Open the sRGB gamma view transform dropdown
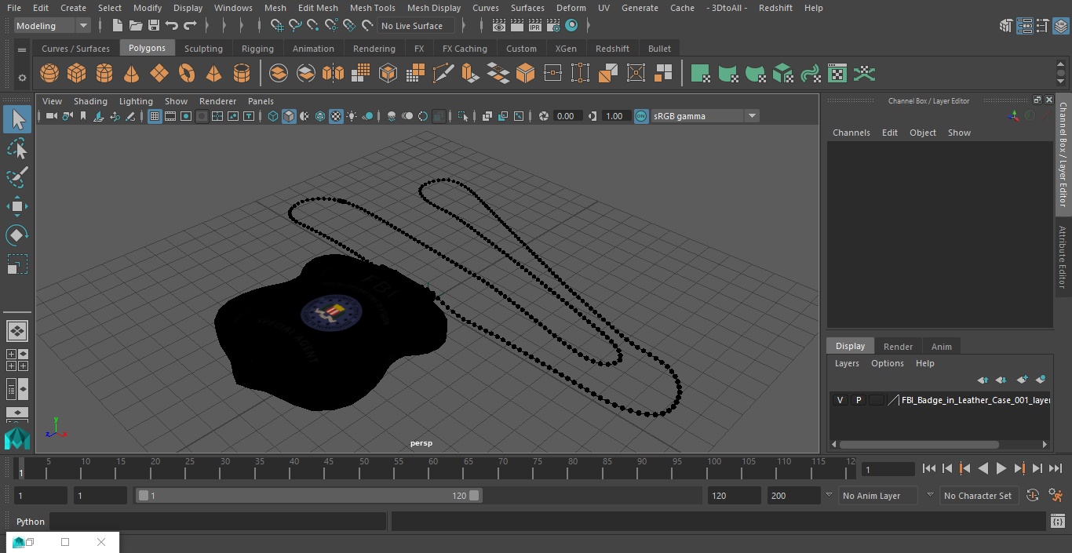Image resolution: width=1072 pixels, height=553 pixels. (x=705, y=116)
